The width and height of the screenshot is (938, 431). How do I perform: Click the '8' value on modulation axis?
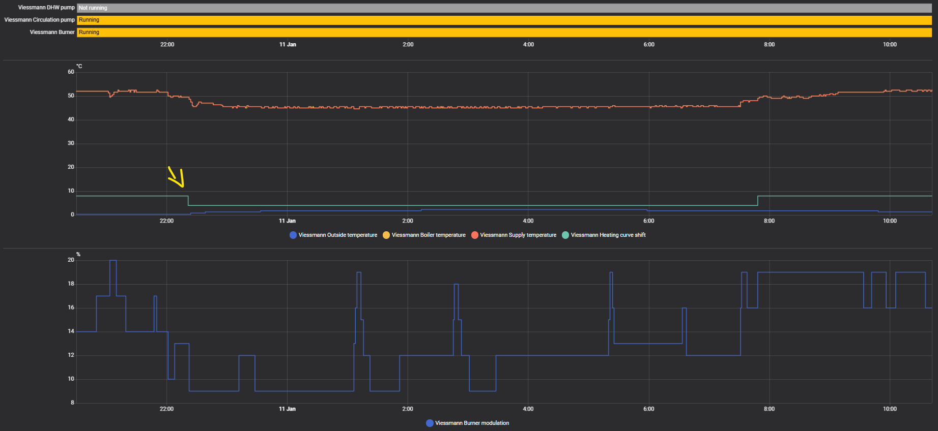pos(72,403)
